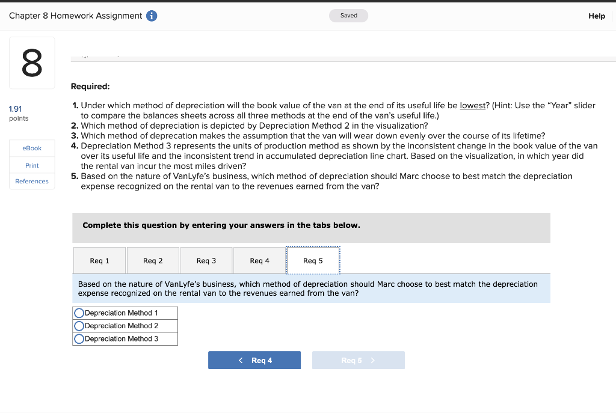Select the Depreciation Method 3 radio button
616x413 pixels.
79,338
